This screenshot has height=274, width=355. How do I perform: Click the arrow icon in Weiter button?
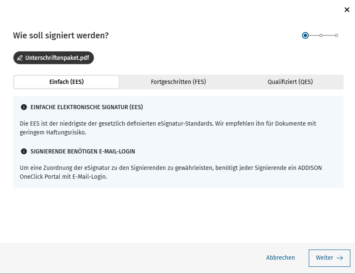pos(340,258)
